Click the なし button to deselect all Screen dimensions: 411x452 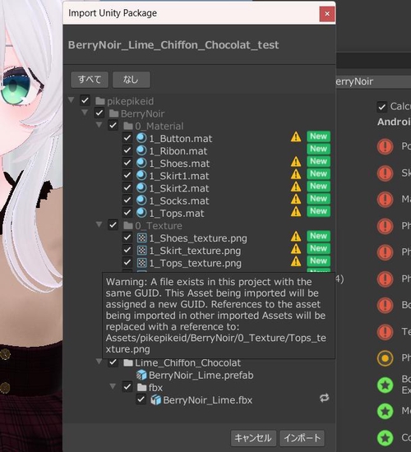(x=131, y=80)
